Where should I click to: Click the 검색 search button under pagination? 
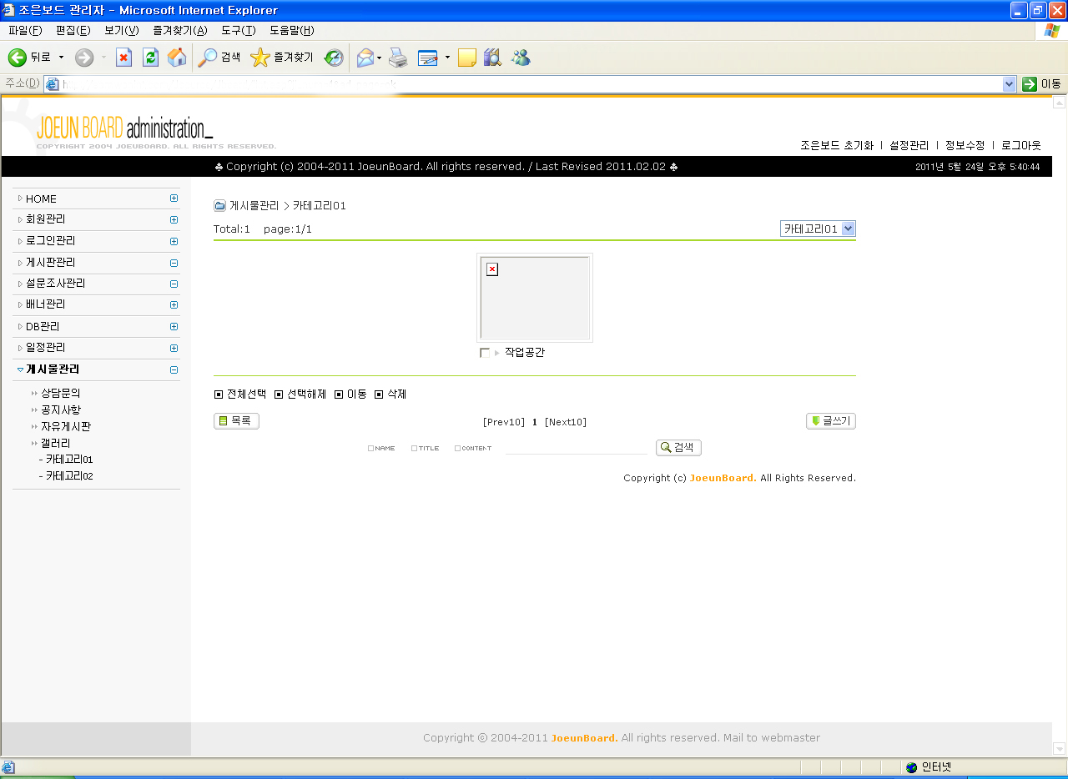[x=678, y=448]
